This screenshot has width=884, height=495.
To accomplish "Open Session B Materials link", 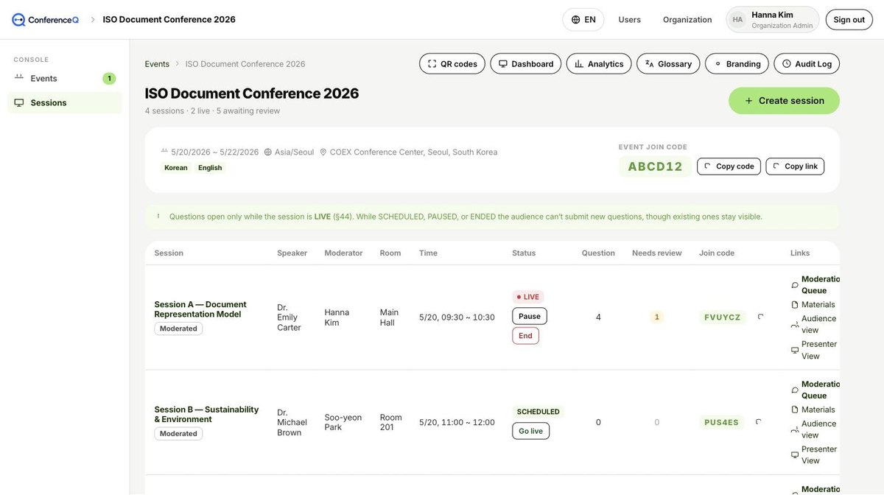I will tap(813, 410).
